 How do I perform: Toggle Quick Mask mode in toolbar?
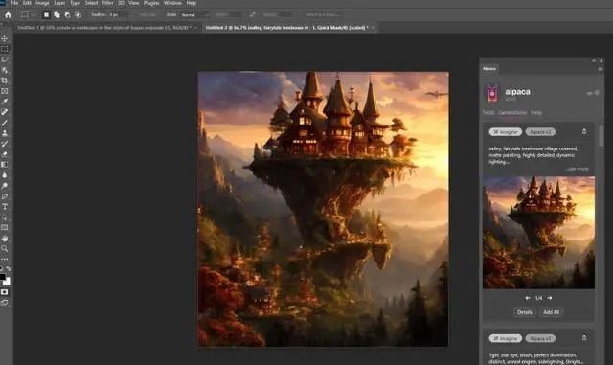[4, 292]
